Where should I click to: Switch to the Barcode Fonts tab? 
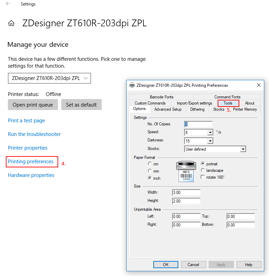click(x=162, y=97)
